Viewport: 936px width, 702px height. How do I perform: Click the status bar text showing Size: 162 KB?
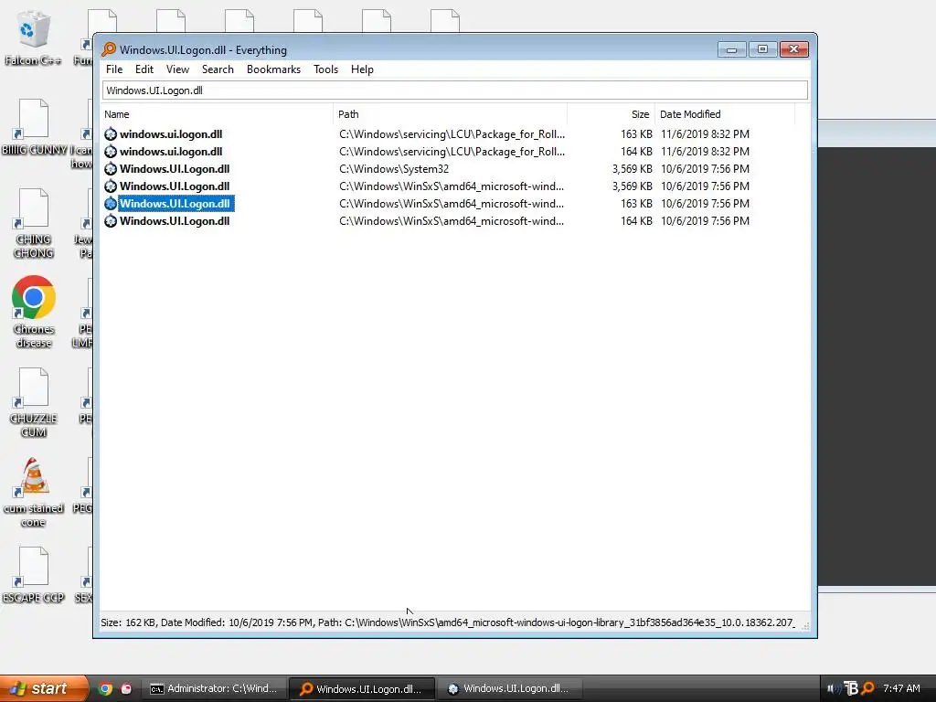point(448,622)
